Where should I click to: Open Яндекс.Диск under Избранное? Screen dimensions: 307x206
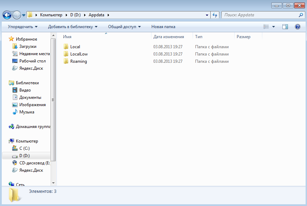pyautogui.click(x=31, y=68)
